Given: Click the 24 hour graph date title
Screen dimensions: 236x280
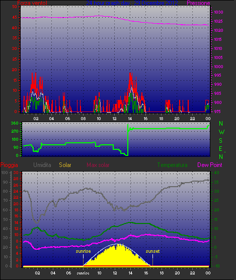Looking at the screenshot, I should click(x=132, y=3).
